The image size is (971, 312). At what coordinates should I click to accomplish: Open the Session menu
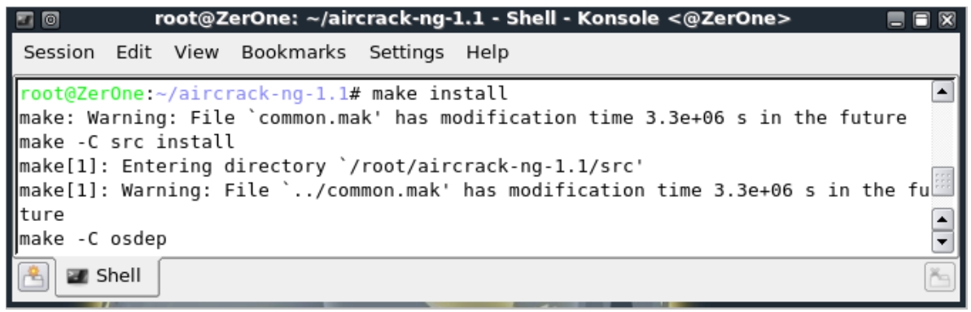59,53
